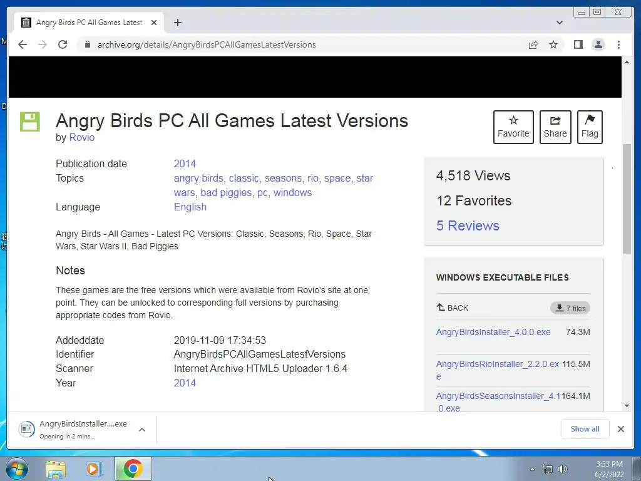Download AngryBirdsInstaller_4.0.0.exe

pyautogui.click(x=493, y=332)
